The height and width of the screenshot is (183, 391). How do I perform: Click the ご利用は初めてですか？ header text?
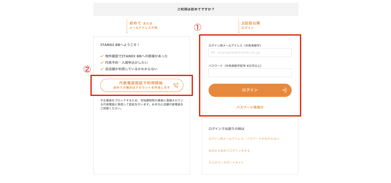(196, 9)
